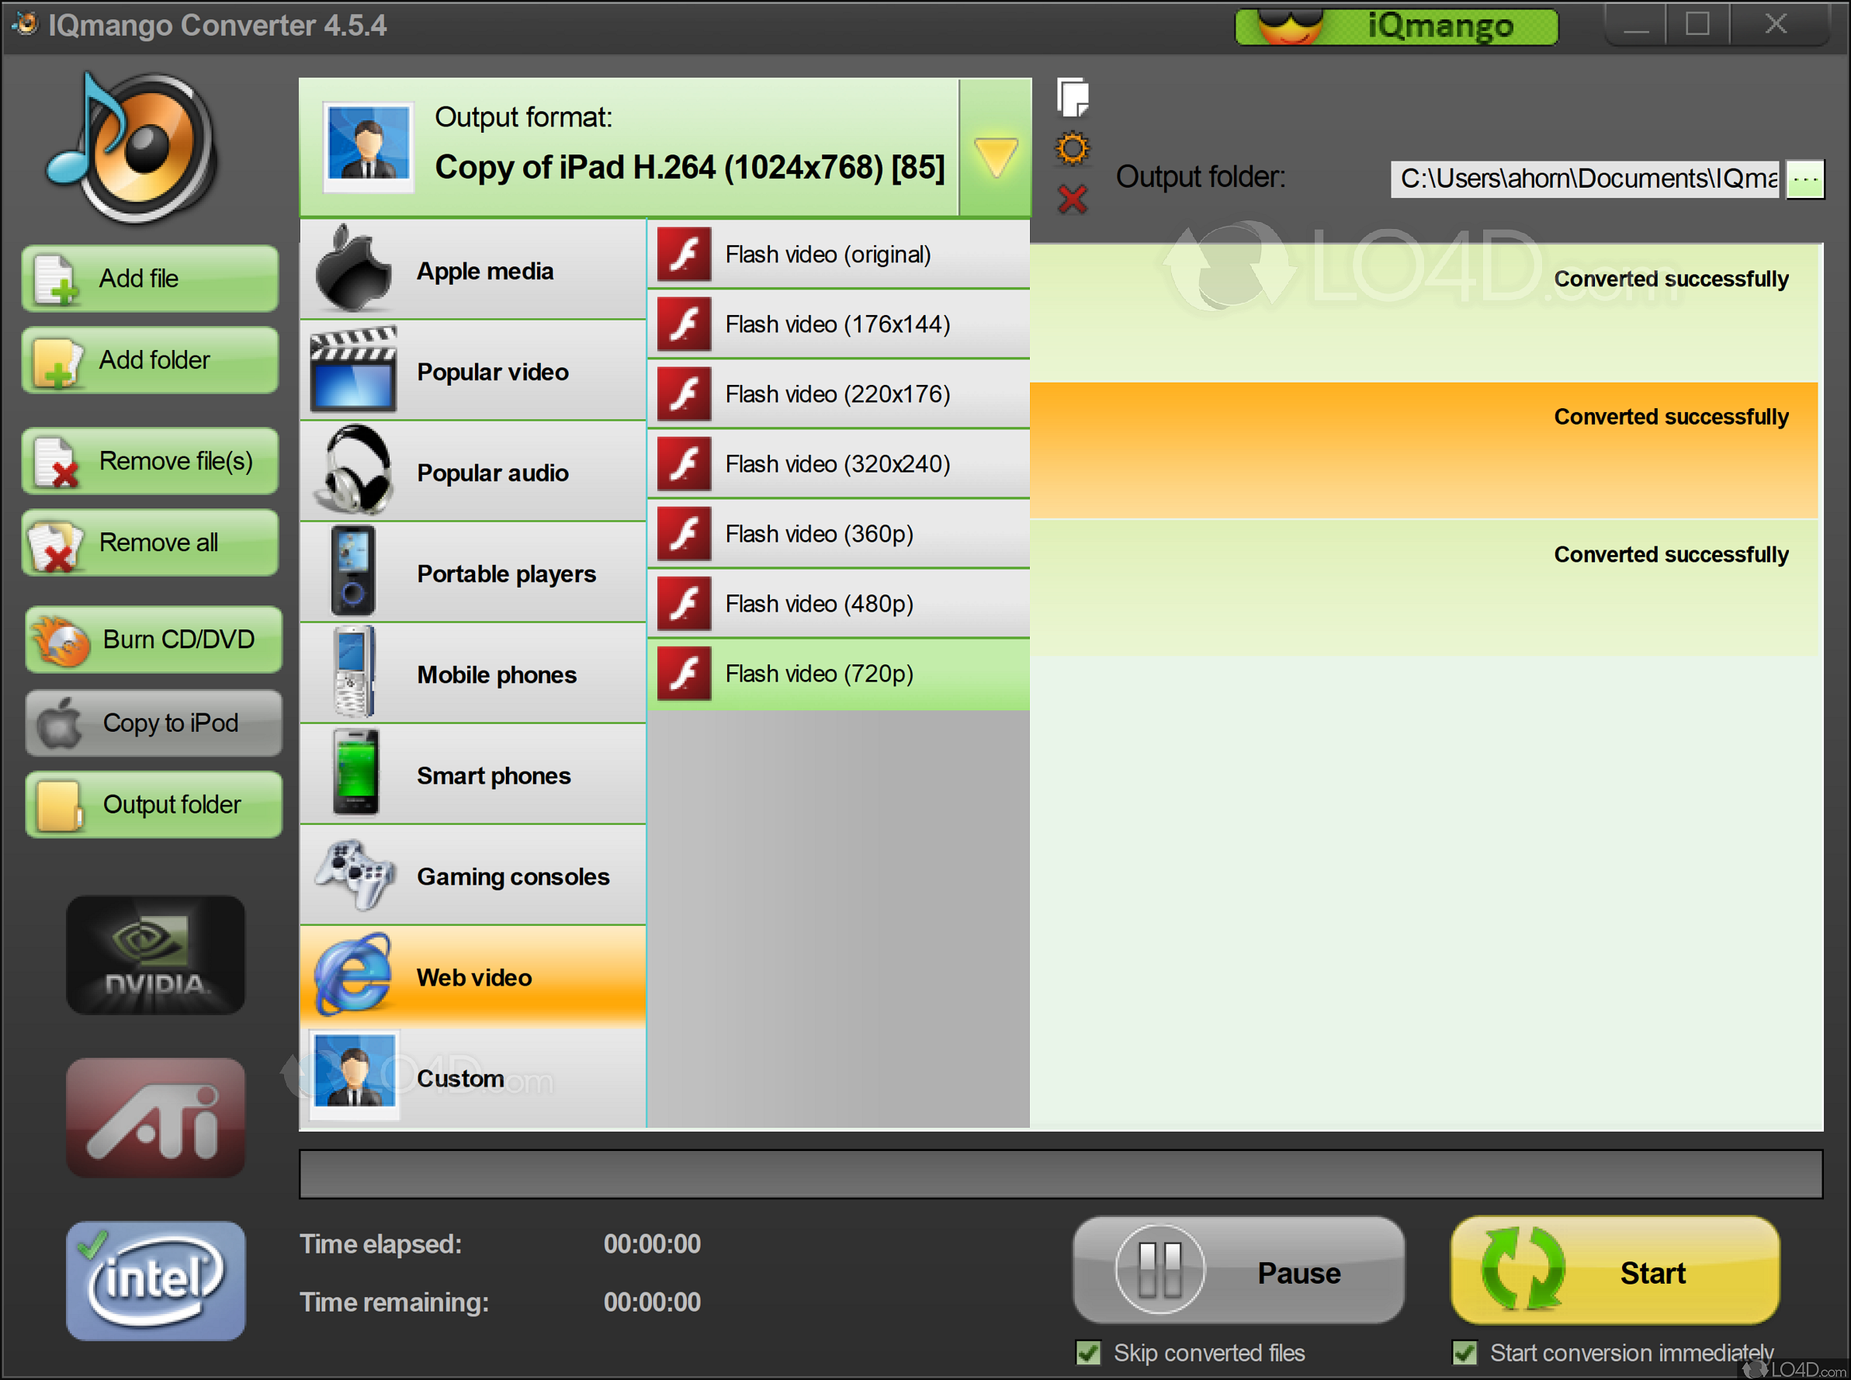Click the copy preset icon beside output format
Viewport: 1851px width, 1380px height.
(1073, 98)
